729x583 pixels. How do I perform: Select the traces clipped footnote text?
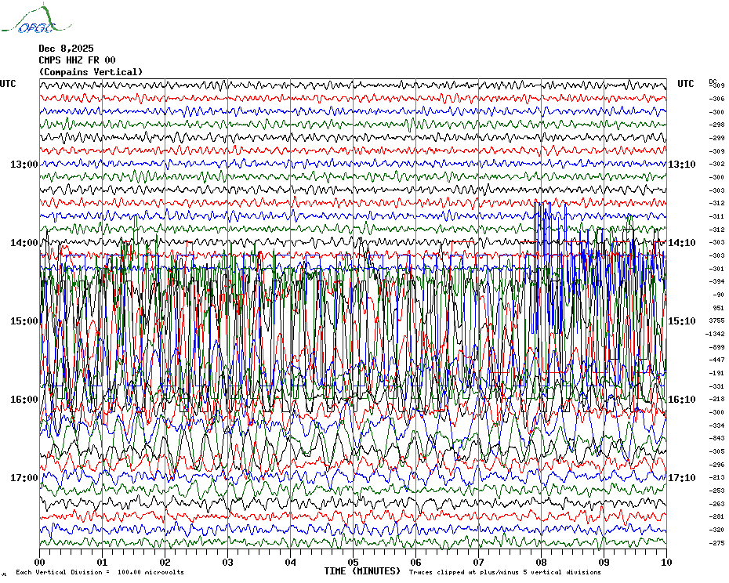pyautogui.click(x=505, y=572)
